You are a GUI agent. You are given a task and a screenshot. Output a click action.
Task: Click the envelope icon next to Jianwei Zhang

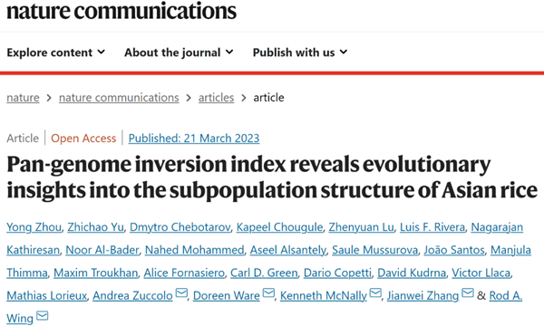(x=468, y=293)
